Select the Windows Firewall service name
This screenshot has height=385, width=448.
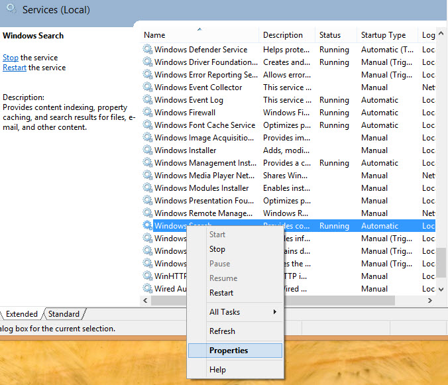coord(185,113)
